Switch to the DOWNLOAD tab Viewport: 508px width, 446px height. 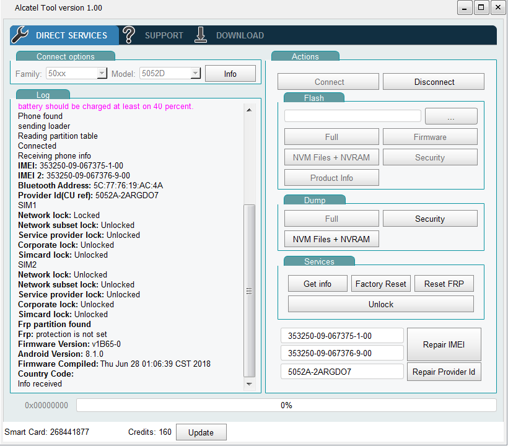[x=240, y=35]
